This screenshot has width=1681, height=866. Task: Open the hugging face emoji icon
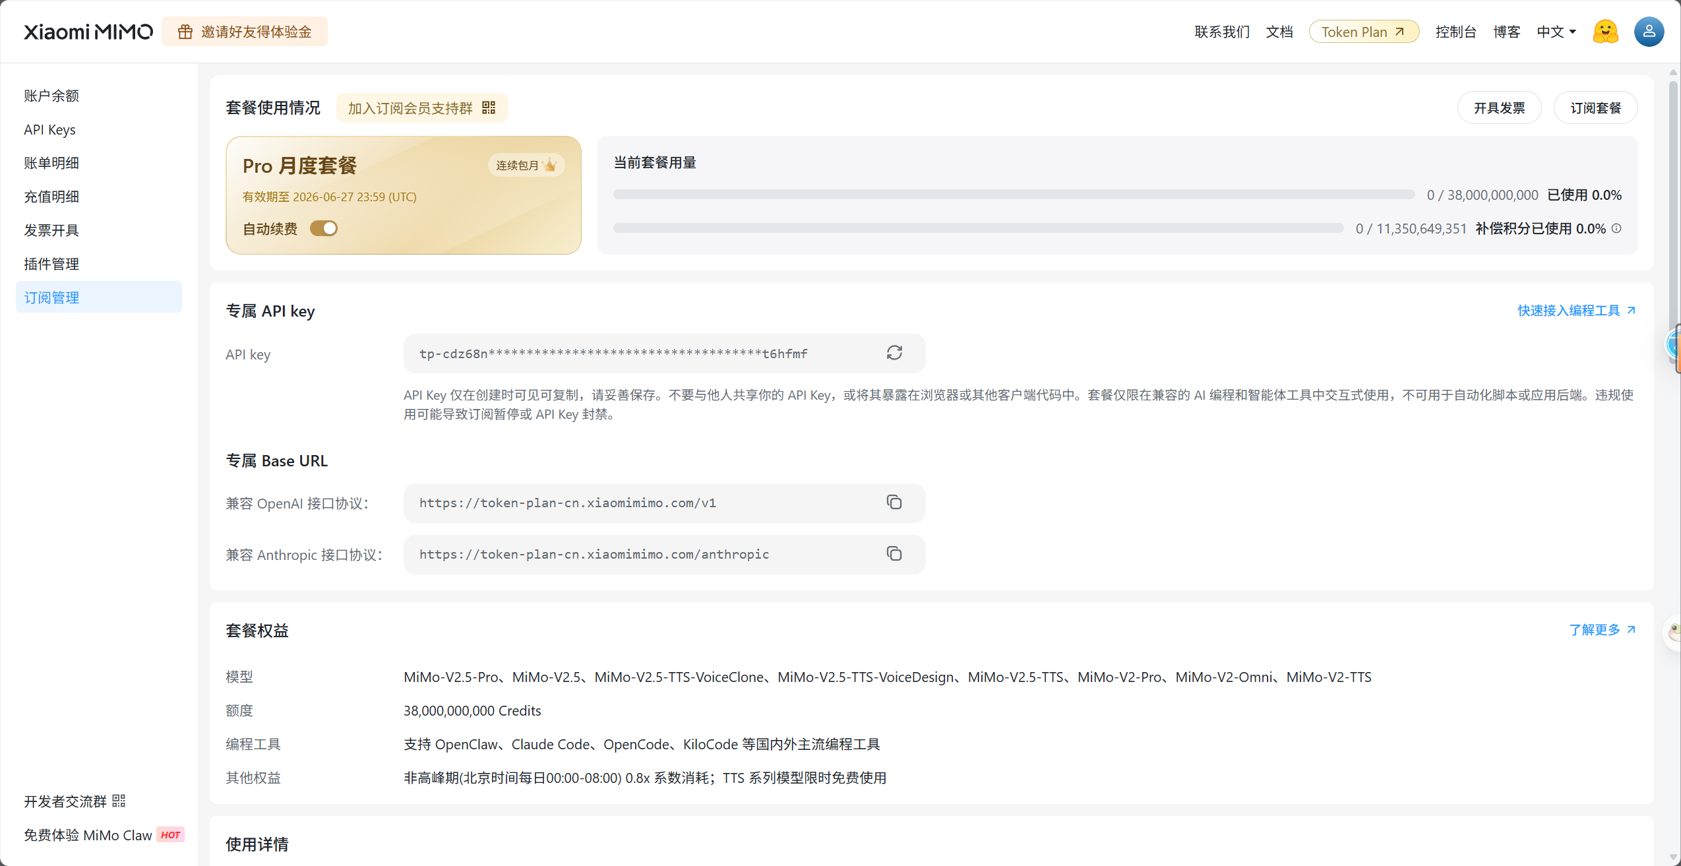pyautogui.click(x=1605, y=32)
